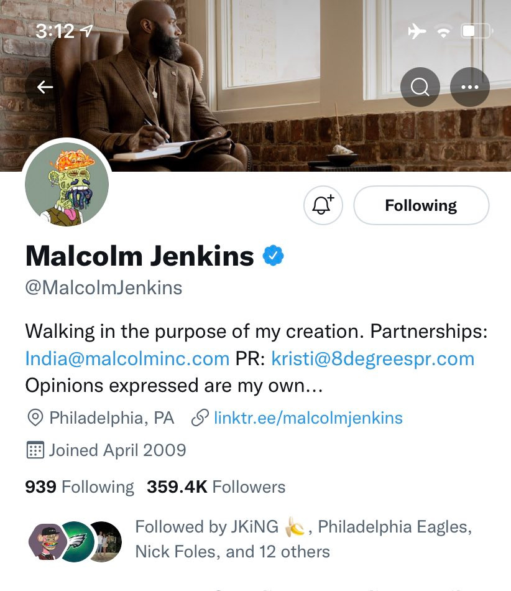View the 939 Following list
The width and height of the screenshot is (511, 591).
click(x=80, y=486)
